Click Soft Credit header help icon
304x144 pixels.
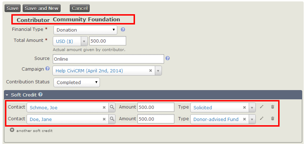[x=40, y=95]
